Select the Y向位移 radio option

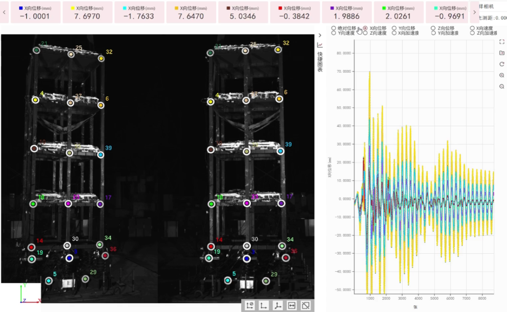click(x=394, y=28)
